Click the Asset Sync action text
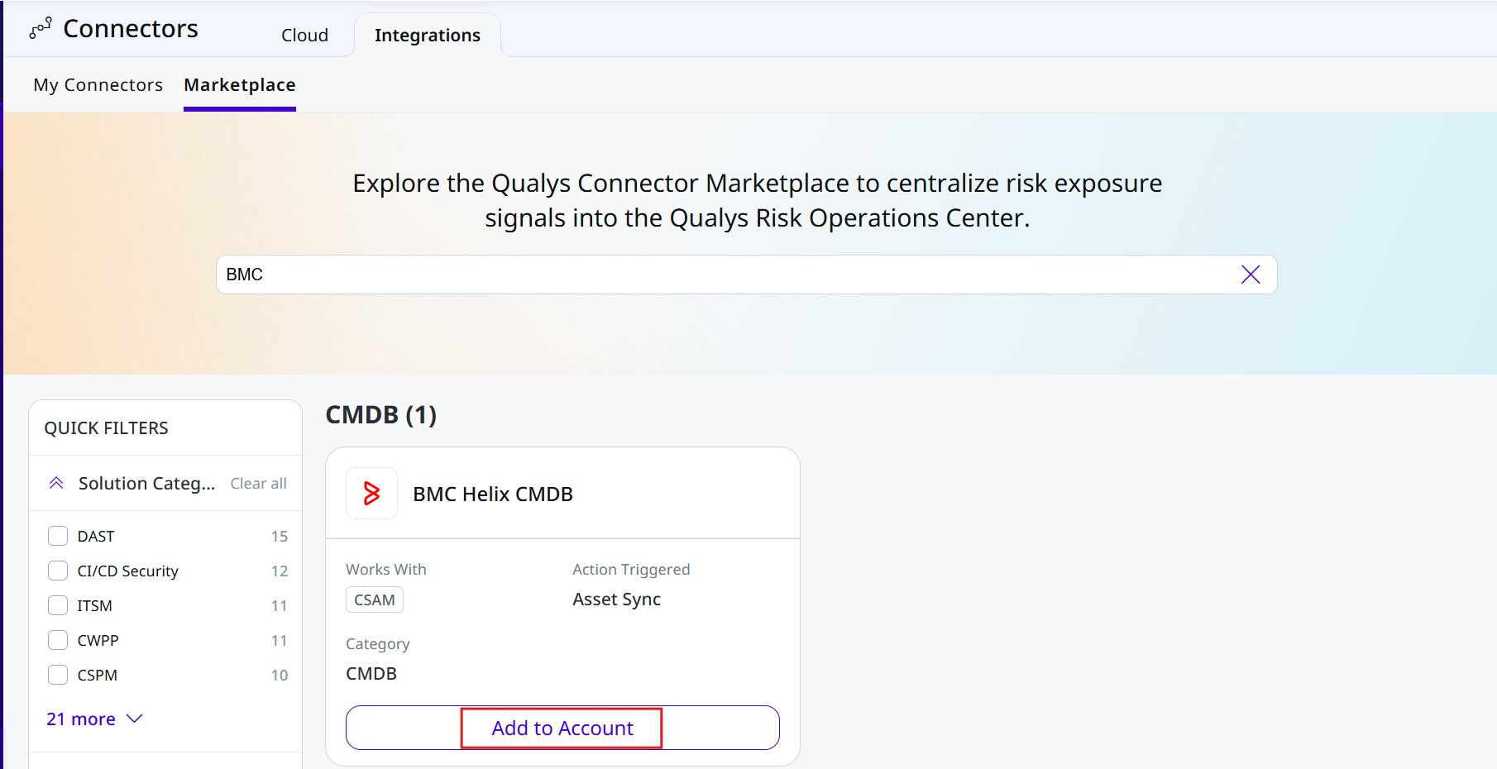 tap(616, 599)
